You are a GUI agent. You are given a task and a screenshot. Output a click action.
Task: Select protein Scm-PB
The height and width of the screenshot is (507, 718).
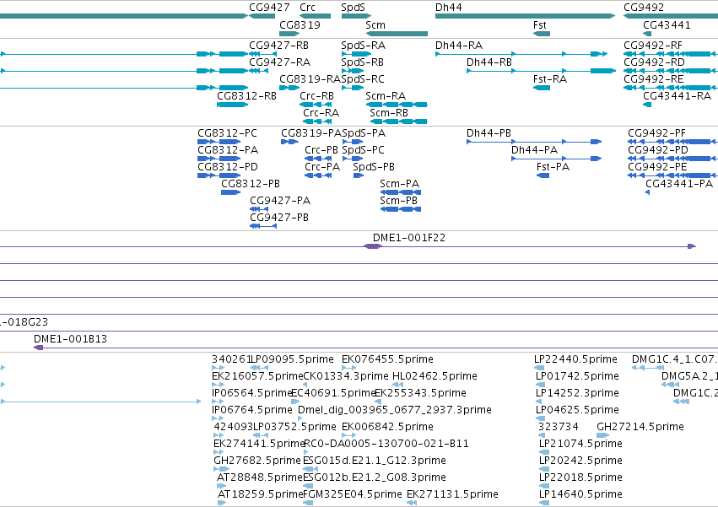click(x=401, y=209)
